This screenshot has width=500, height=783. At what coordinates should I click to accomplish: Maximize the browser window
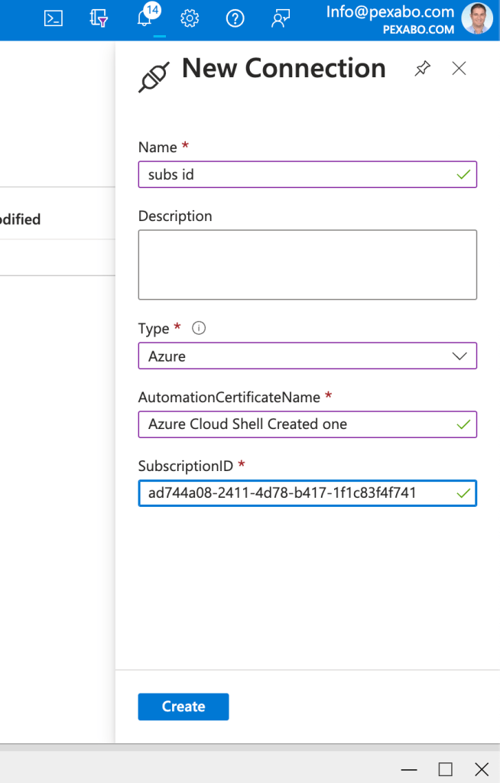coord(445,769)
